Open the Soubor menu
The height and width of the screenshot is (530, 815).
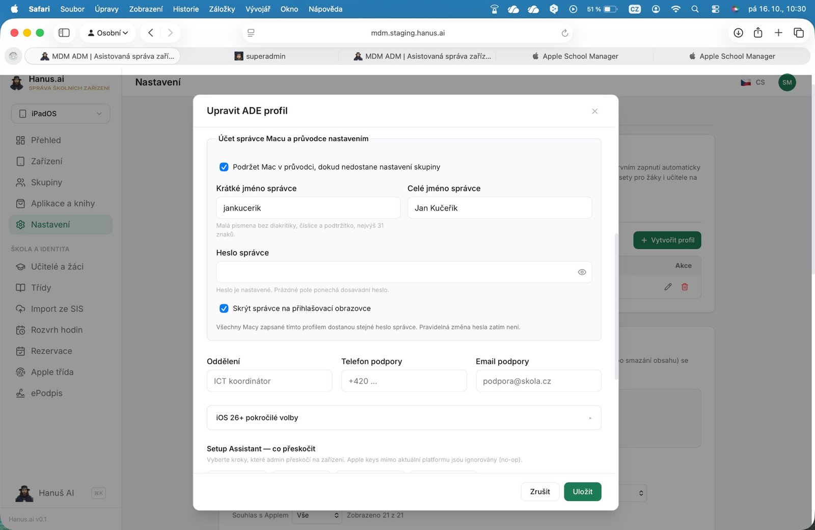coord(72,9)
